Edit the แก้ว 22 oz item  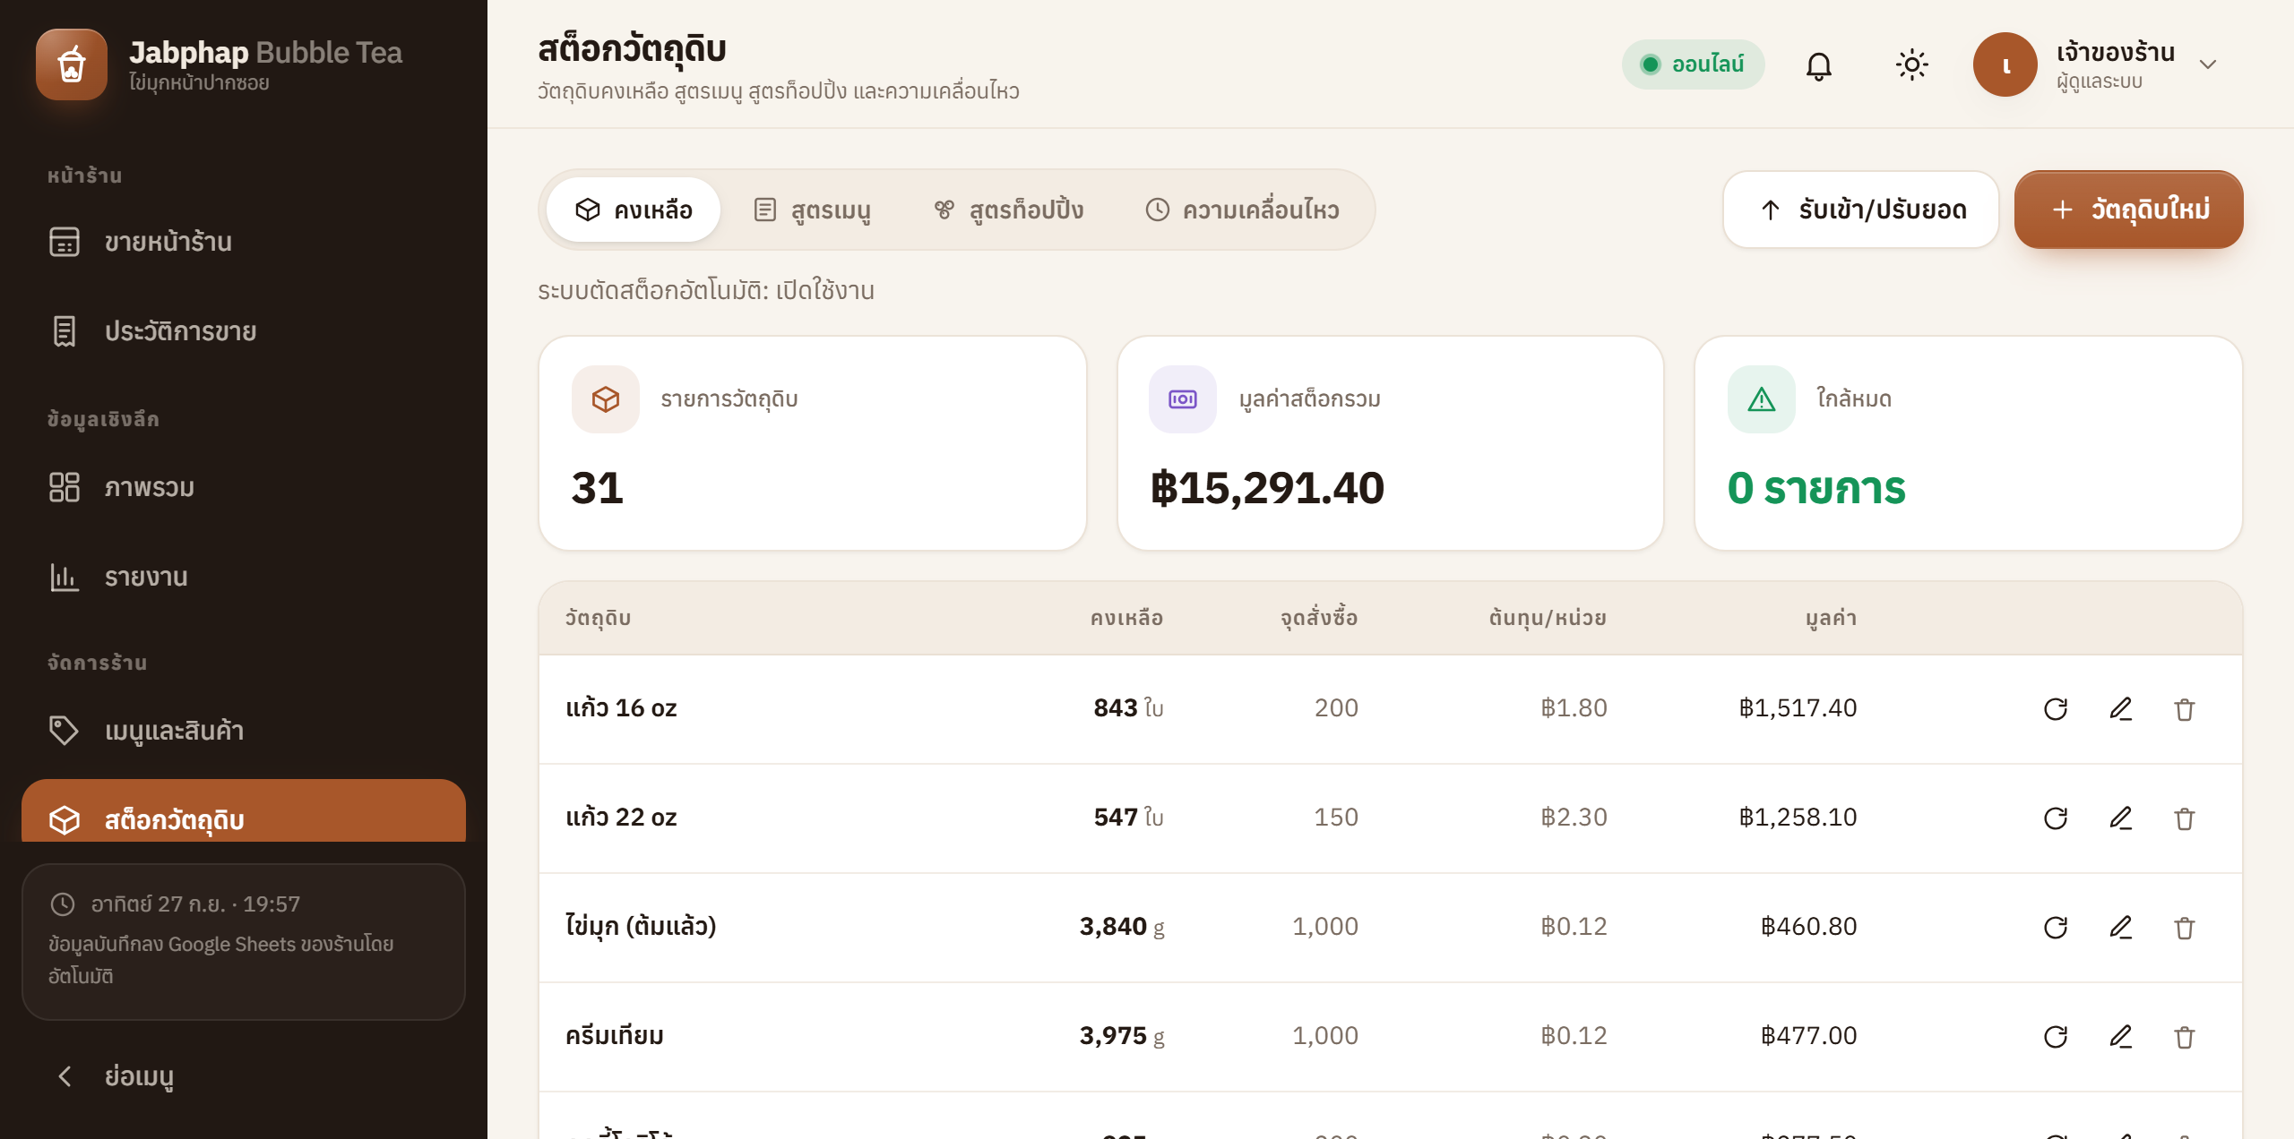click(x=2120, y=818)
